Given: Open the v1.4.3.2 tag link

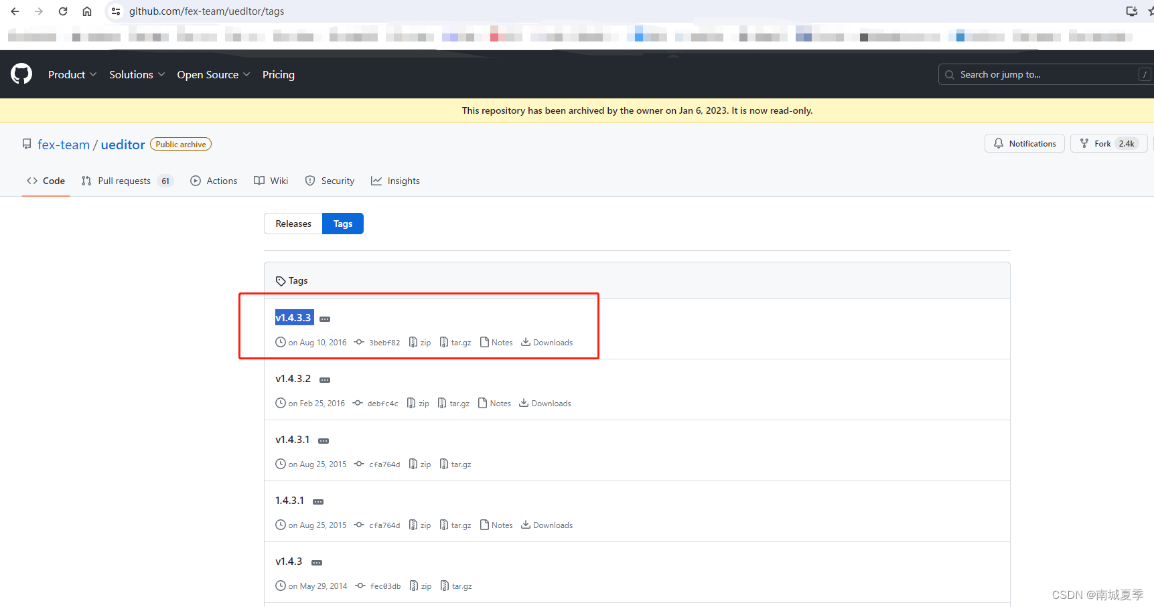Looking at the screenshot, I should [293, 378].
